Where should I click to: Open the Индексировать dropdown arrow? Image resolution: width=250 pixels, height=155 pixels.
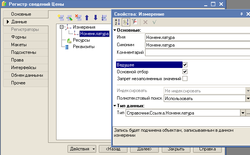pos(248,91)
